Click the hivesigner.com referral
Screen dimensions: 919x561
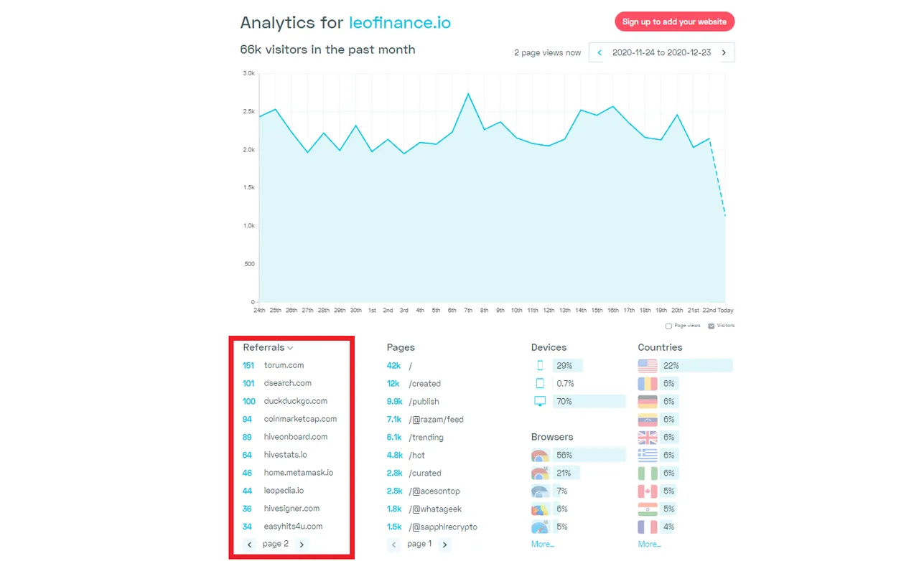click(x=291, y=509)
